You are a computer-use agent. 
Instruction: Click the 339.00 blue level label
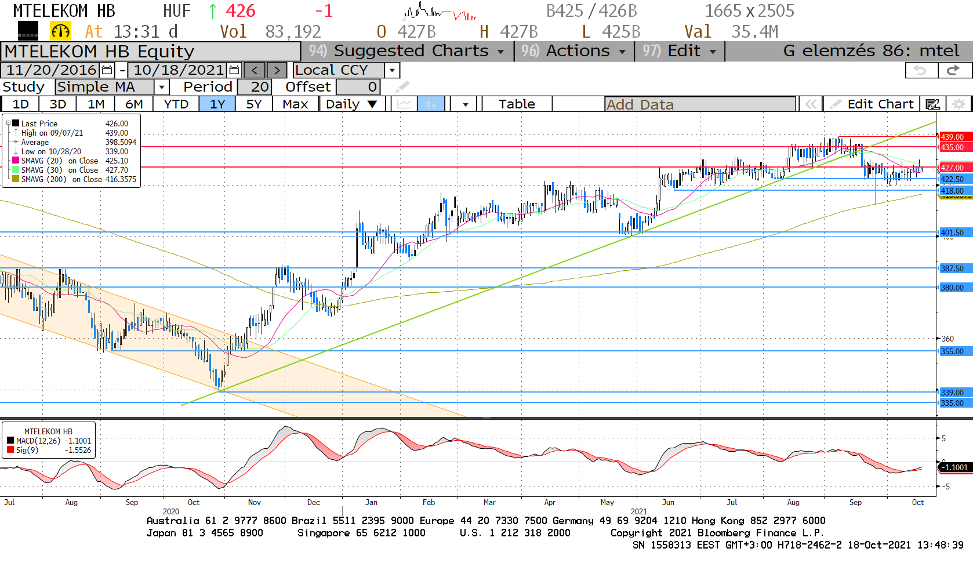(954, 393)
